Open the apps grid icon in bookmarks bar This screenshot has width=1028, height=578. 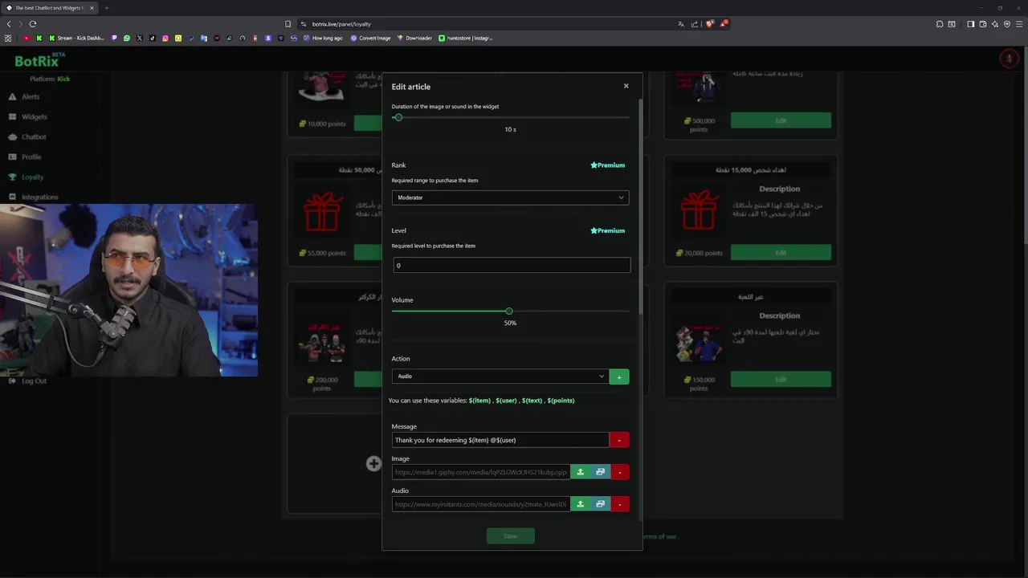coord(8,38)
